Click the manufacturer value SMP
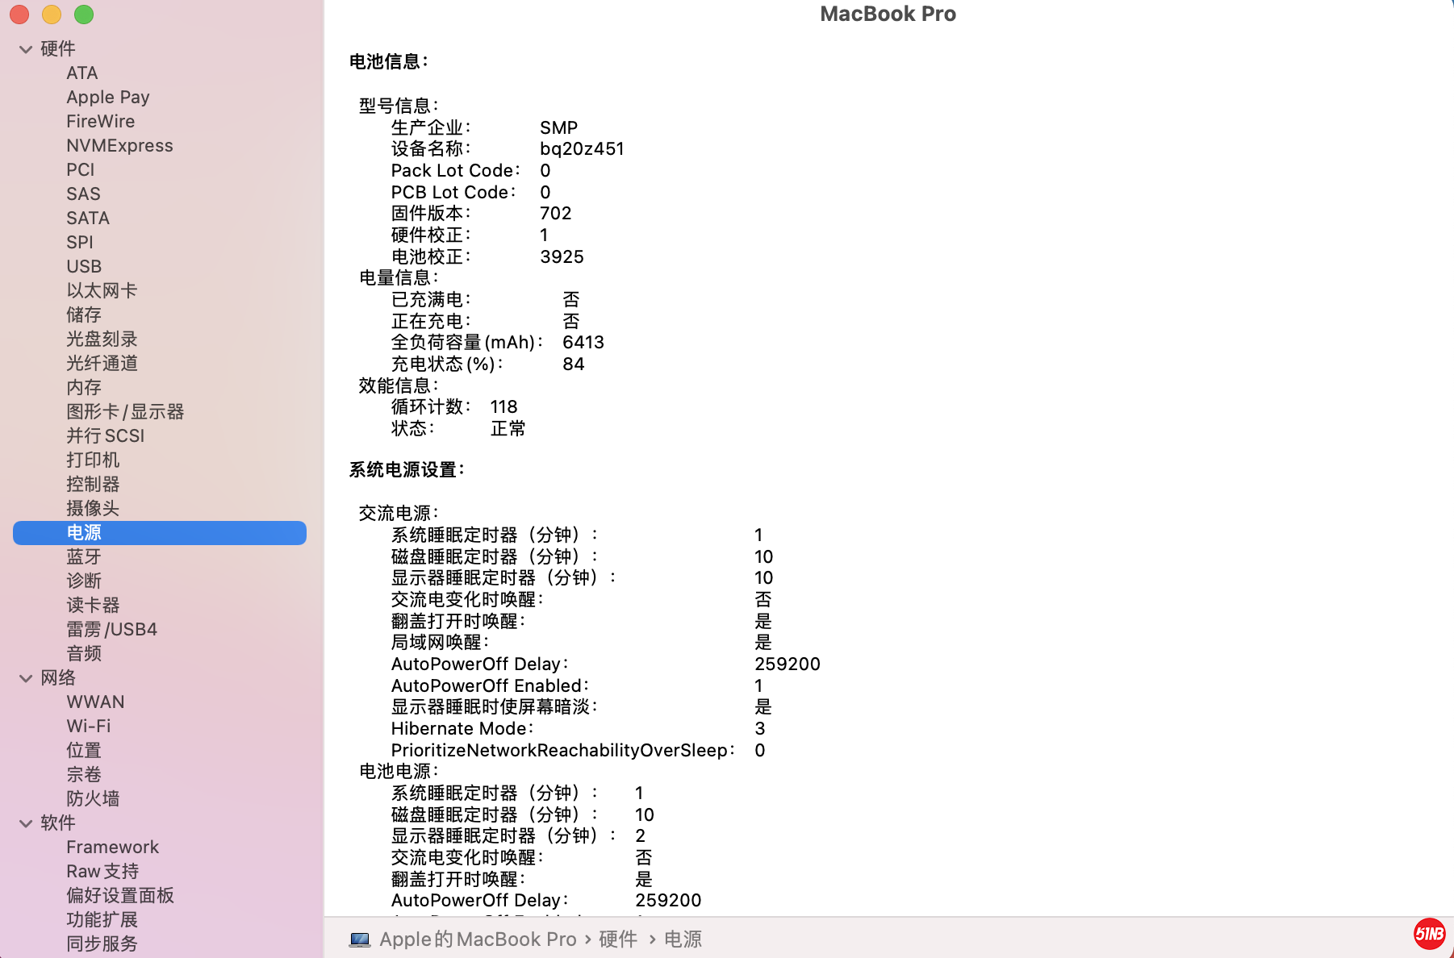This screenshot has width=1454, height=958. (x=558, y=128)
